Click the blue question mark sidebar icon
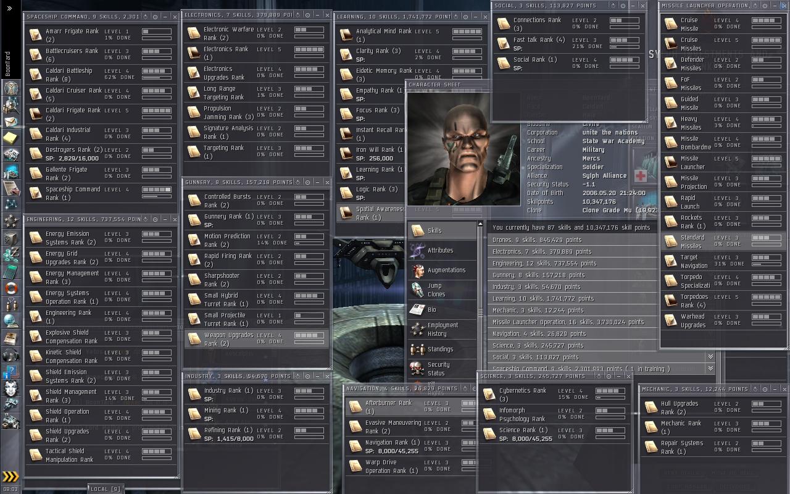 10,372
